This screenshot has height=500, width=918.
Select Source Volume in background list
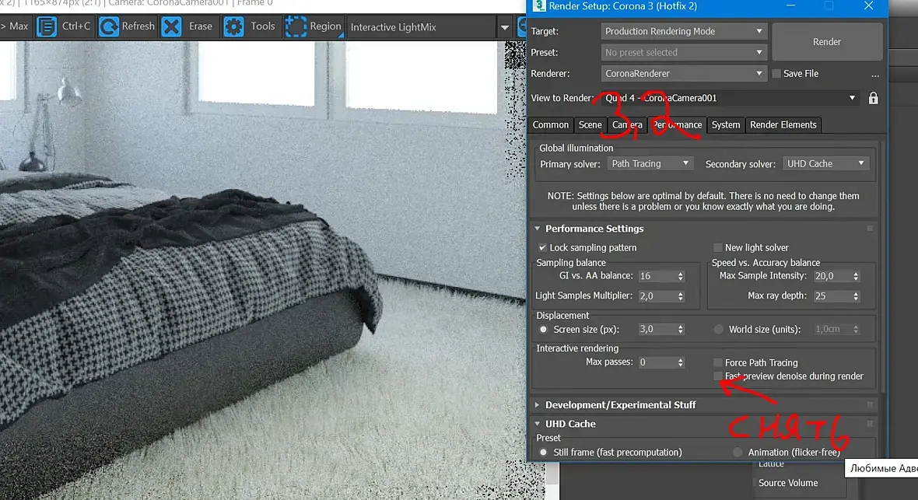tap(788, 483)
